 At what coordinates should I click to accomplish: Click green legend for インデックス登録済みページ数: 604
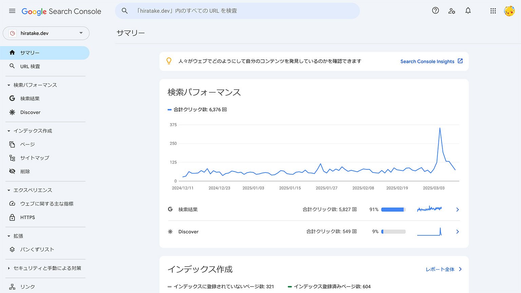click(290, 287)
